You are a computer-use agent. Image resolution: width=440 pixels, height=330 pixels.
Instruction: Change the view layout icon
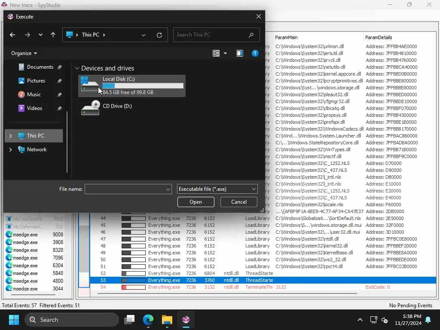[216, 53]
